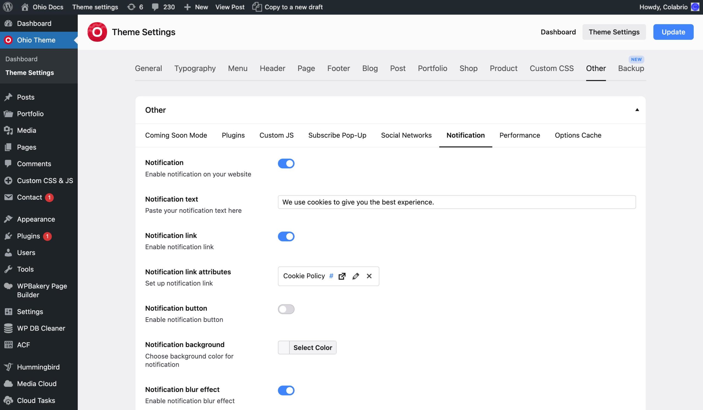The width and height of the screenshot is (703, 410).
Task: Click the Users person icon
Action: [x=8, y=253]
